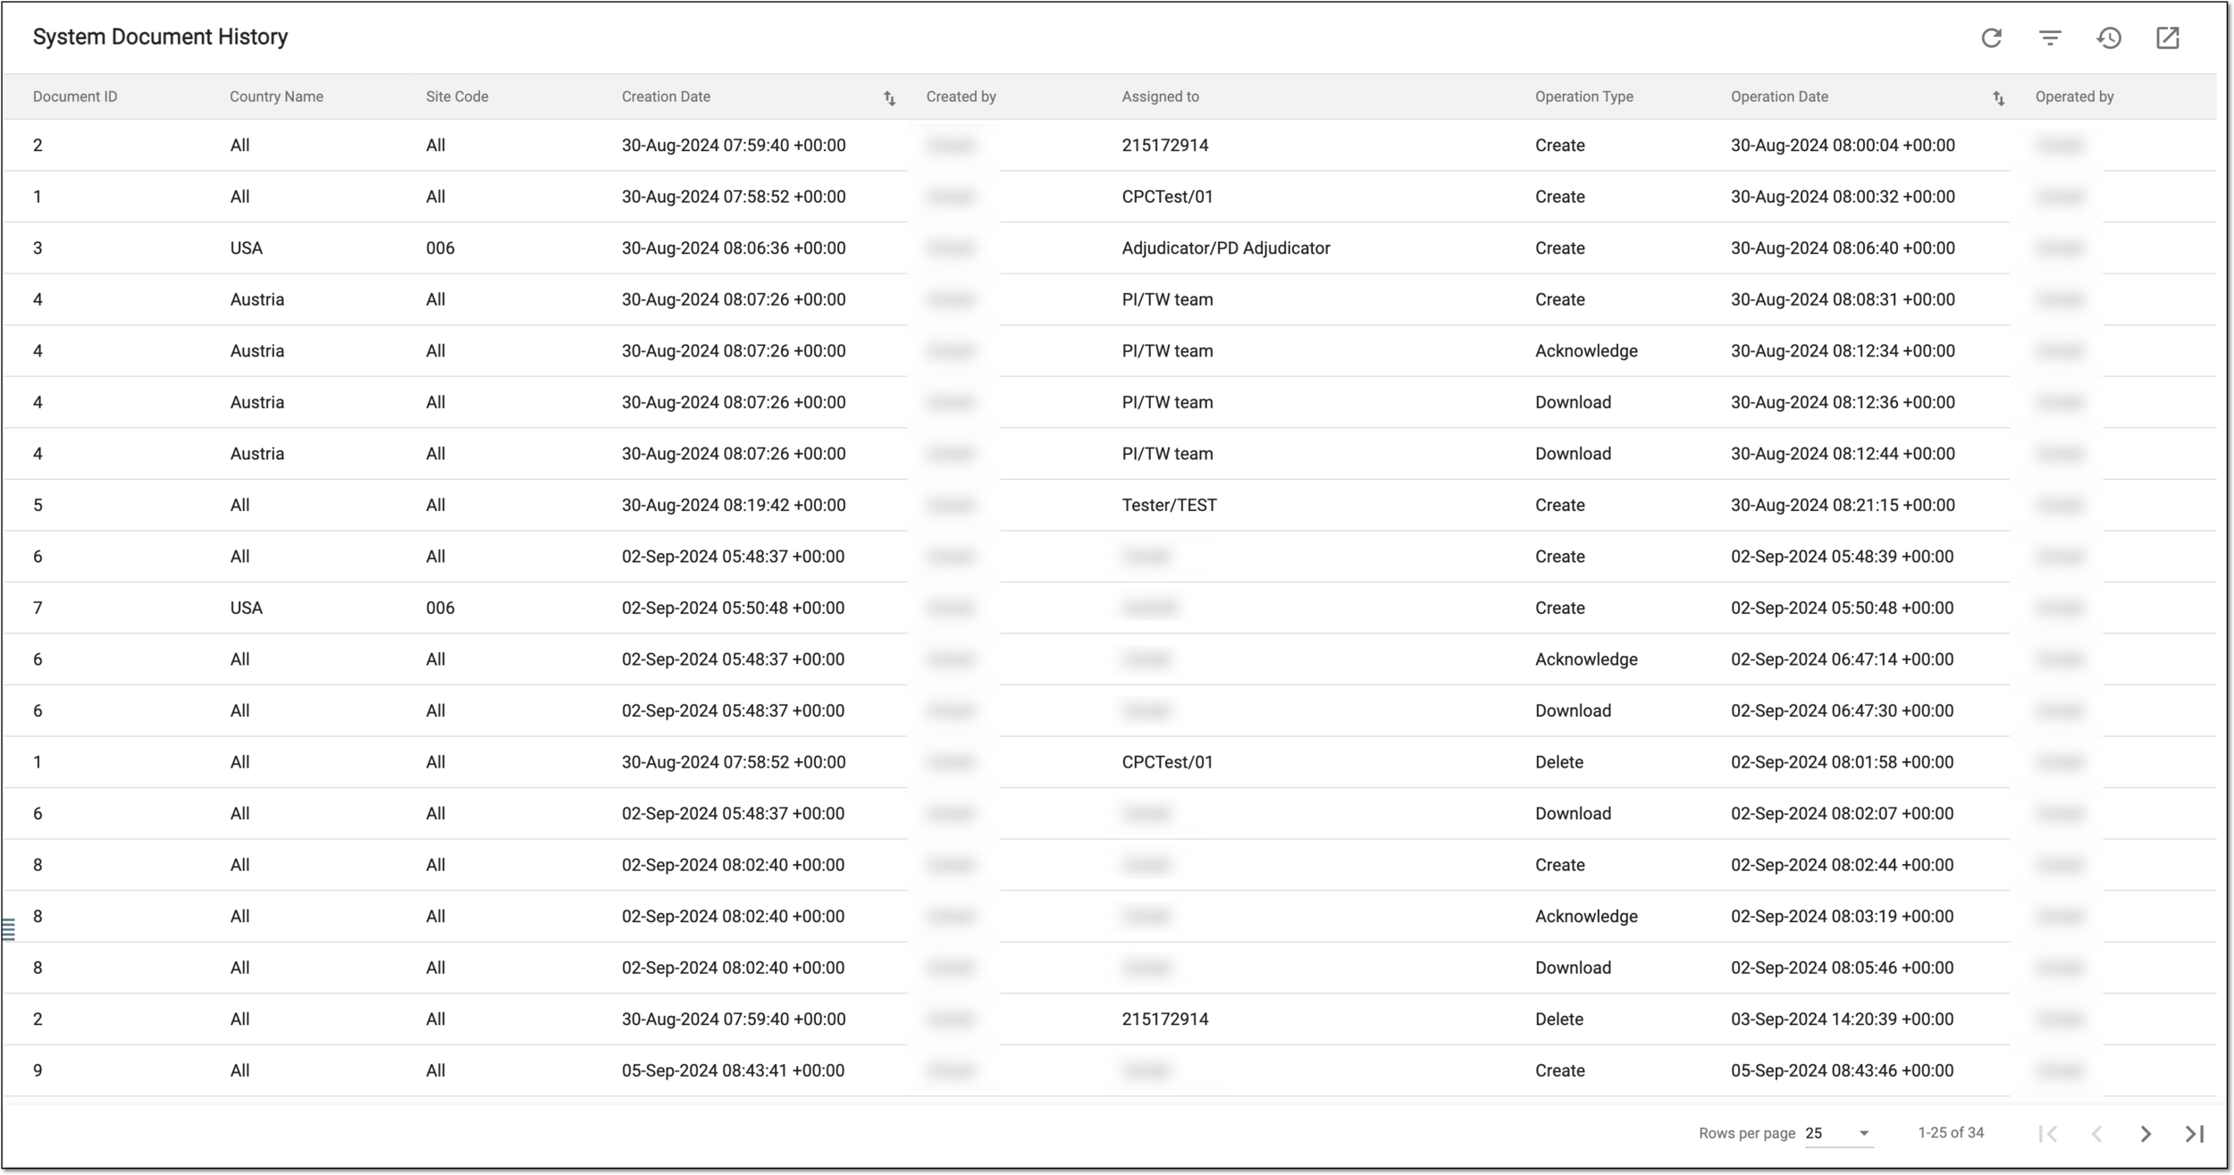This screenshot has width=2234, height=1175.
Task: Click the Operation Type column header
Action: click(1583, 97)
